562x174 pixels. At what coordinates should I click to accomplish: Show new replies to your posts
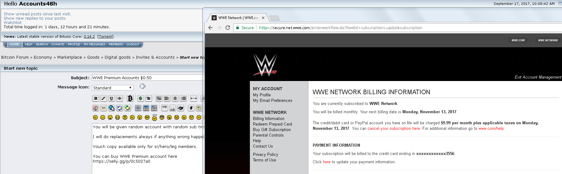click(x=35, y=18)
